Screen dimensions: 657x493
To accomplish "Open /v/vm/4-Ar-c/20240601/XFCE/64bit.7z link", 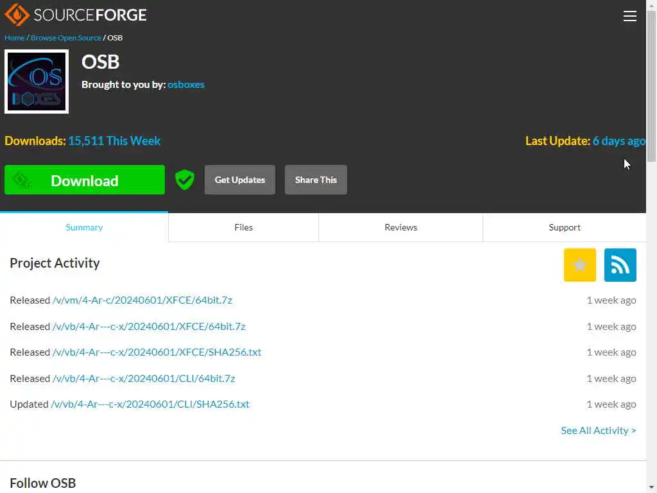I will pos(142,300).
